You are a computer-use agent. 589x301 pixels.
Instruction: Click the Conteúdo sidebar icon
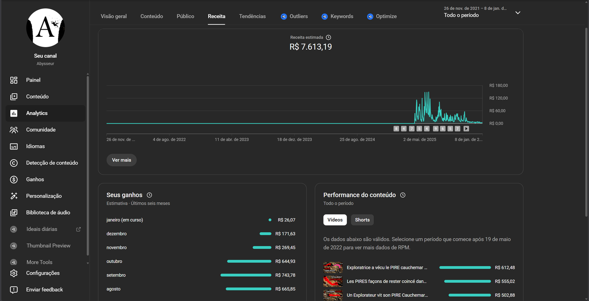[x=14, y=97]
